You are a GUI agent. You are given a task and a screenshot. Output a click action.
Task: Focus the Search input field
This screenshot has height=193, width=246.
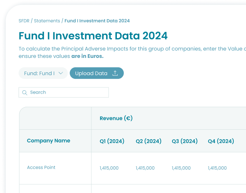tap(64, 92)
